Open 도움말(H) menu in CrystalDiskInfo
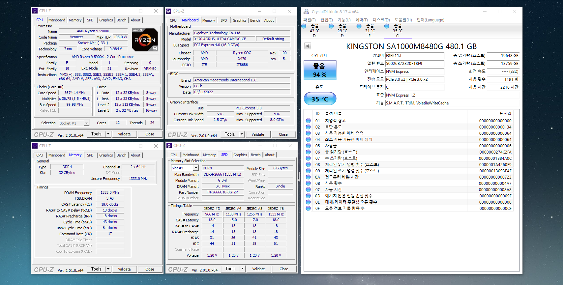563x285 pixels. tap(403, 20)
